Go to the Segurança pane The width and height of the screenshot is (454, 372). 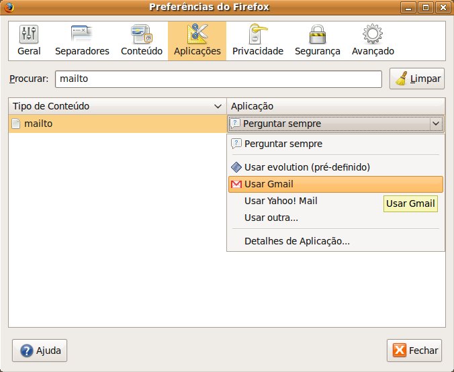pos(318,41)
